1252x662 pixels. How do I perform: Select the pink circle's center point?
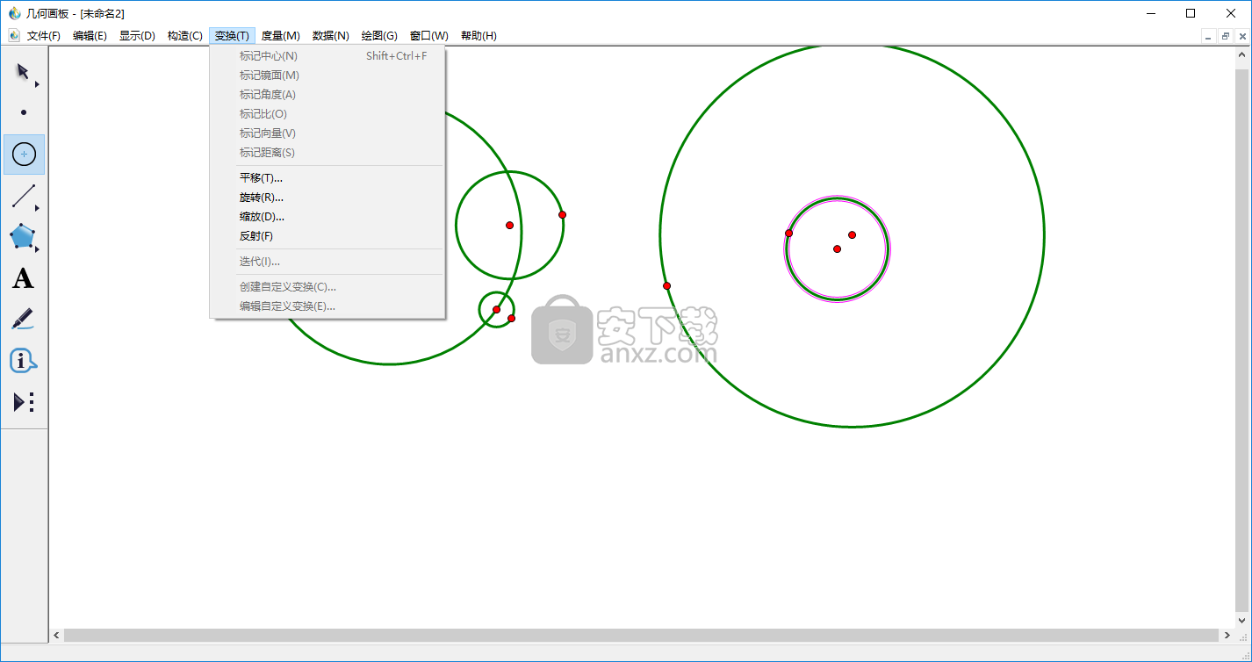point(837,249)
